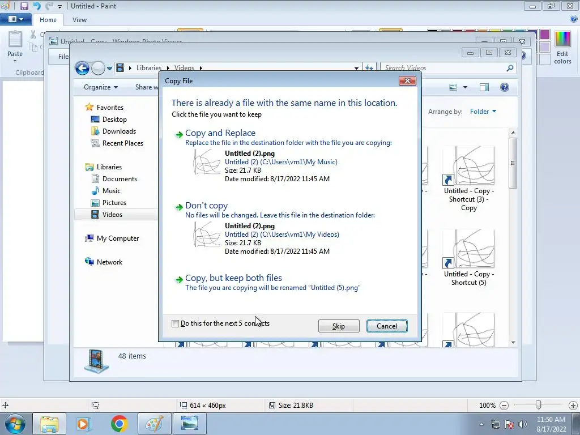
Task: Open the address bar history dropdown
Action: click(356, 68)
